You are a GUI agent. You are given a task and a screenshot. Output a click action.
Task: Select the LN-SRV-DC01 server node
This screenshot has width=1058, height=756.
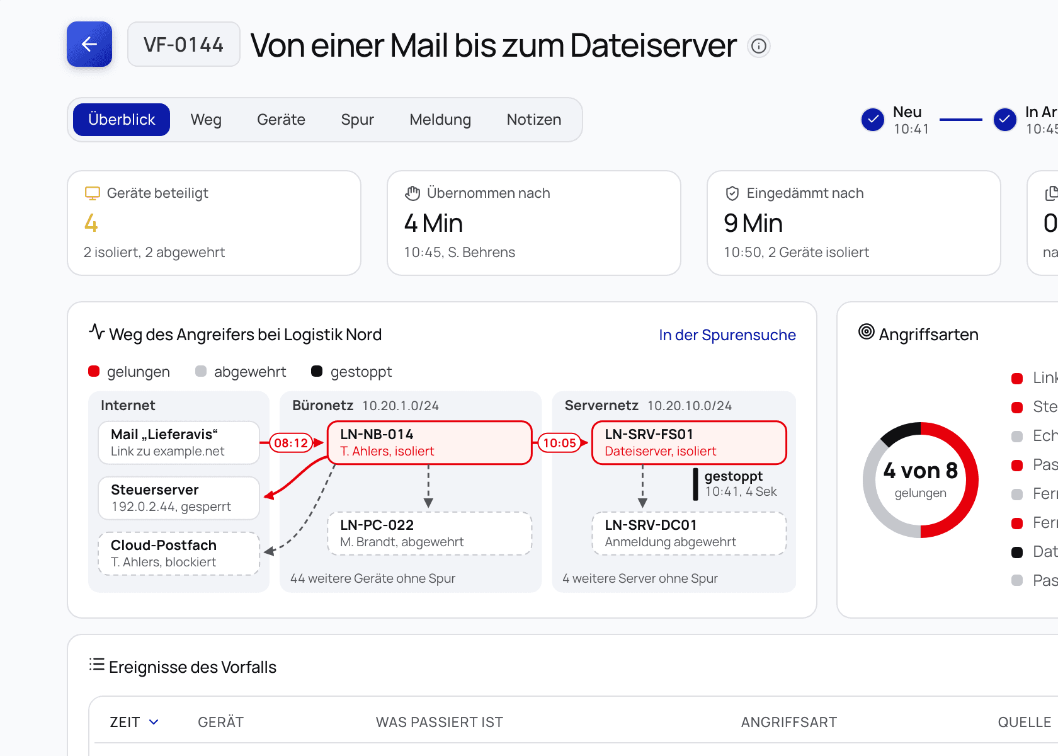tap(690, 534)
